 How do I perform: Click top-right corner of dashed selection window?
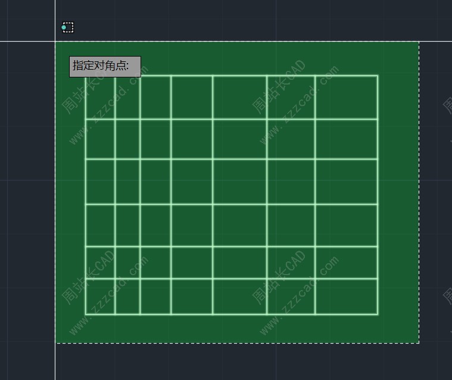coord(419,42)
